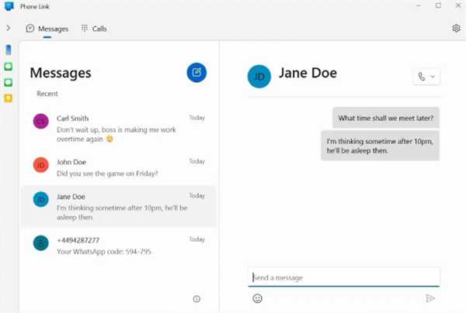Start a new message with compose button

point(196,73)
